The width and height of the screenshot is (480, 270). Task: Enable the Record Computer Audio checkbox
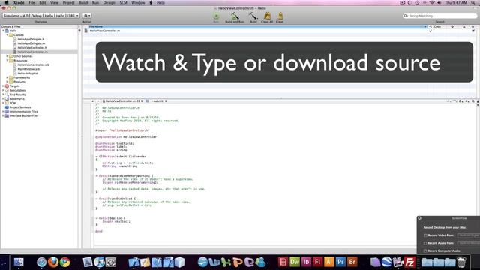[x=425, y=250]
